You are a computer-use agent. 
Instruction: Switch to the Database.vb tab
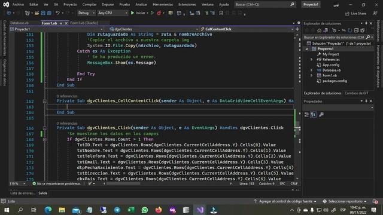[20, 23]
